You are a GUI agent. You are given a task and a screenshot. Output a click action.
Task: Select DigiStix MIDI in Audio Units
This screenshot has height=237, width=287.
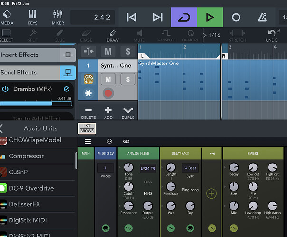(x=38, y=220)
